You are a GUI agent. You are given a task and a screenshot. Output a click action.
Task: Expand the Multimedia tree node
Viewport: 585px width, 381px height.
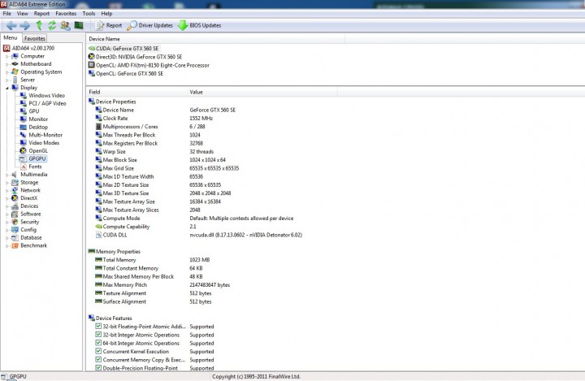tap(6, 175)
